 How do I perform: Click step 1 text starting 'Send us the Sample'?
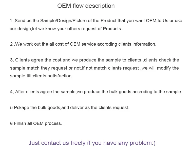tap(96, 21)
